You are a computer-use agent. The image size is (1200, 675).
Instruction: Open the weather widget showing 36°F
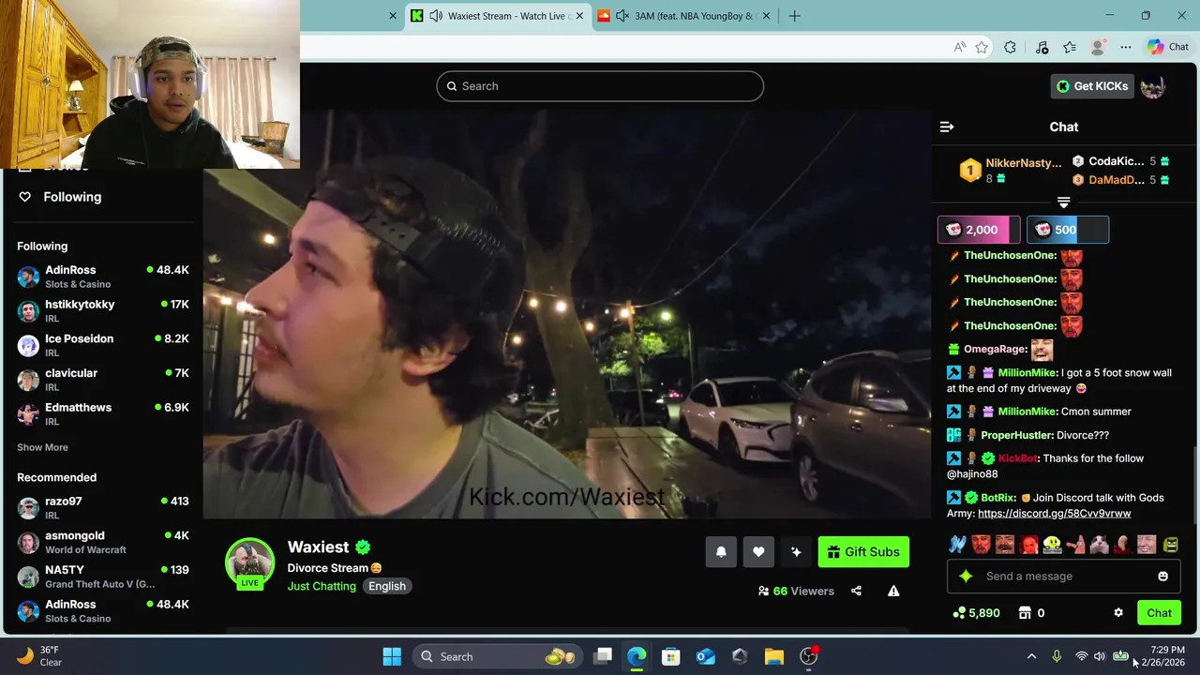point(39,656)
